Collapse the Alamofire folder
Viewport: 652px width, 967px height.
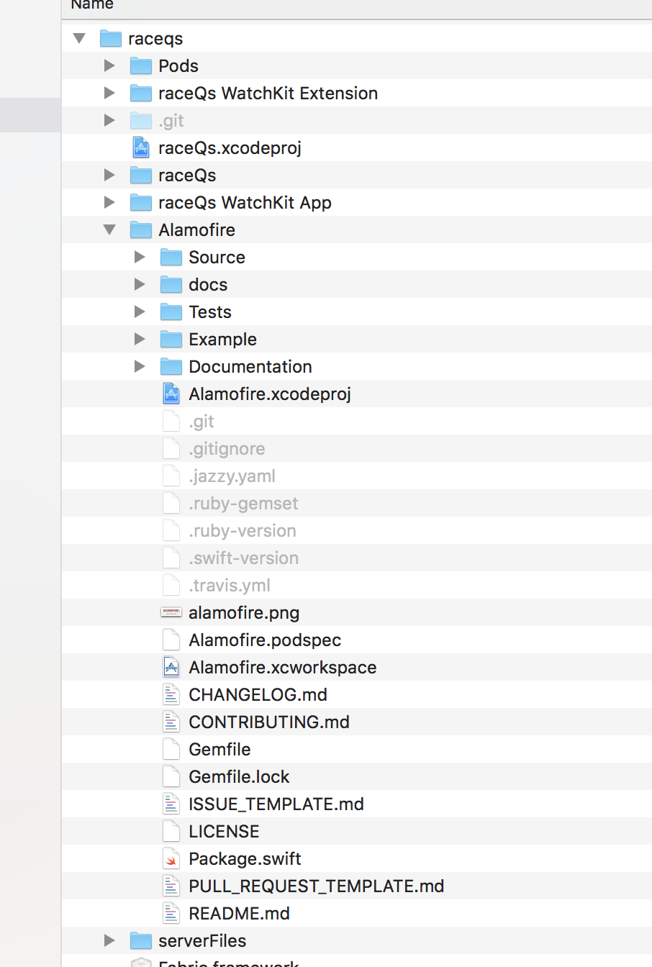(109, 230)
